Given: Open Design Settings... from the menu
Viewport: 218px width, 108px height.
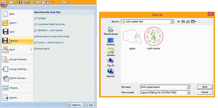Looking at the screenshot, I should (17, 69).
